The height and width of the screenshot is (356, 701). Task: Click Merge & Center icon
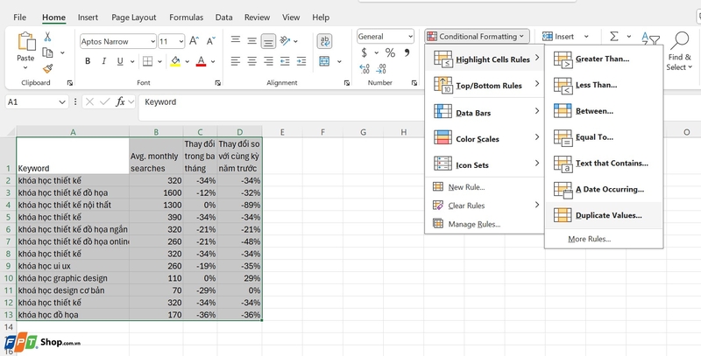coord(324,61)
